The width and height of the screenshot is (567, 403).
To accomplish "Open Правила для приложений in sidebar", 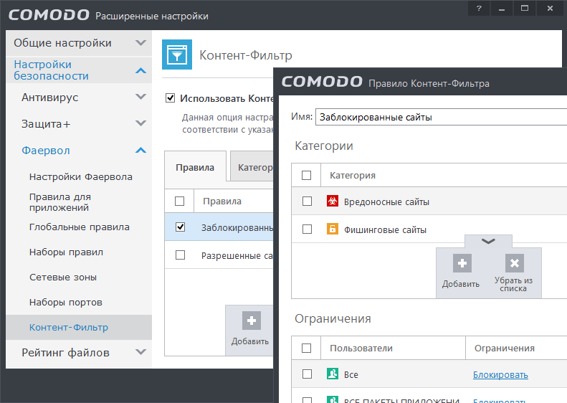I will 60,202.
